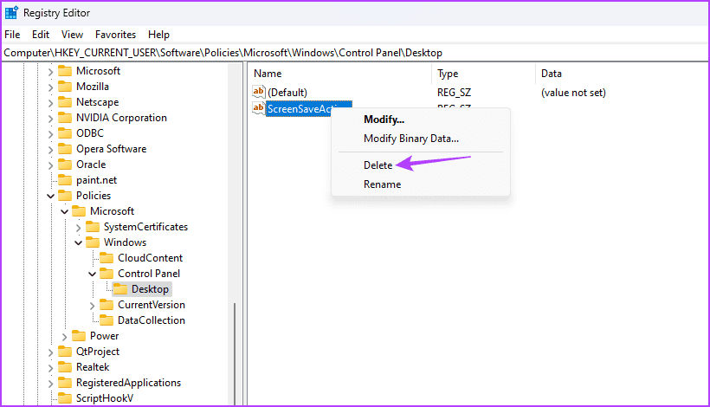Click the SystemCertificates folder icon
This screenshot has width=710, height=407.
pos(93,227)
